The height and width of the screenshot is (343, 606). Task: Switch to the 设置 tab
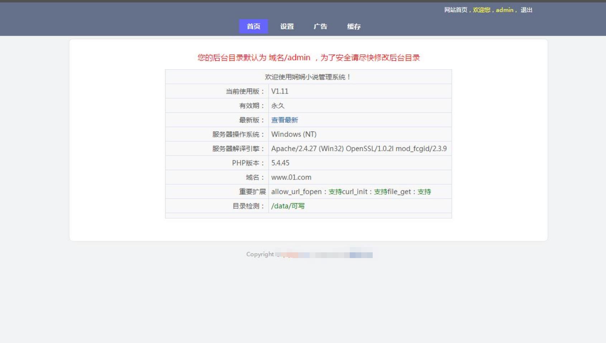[x=287, y=27]
